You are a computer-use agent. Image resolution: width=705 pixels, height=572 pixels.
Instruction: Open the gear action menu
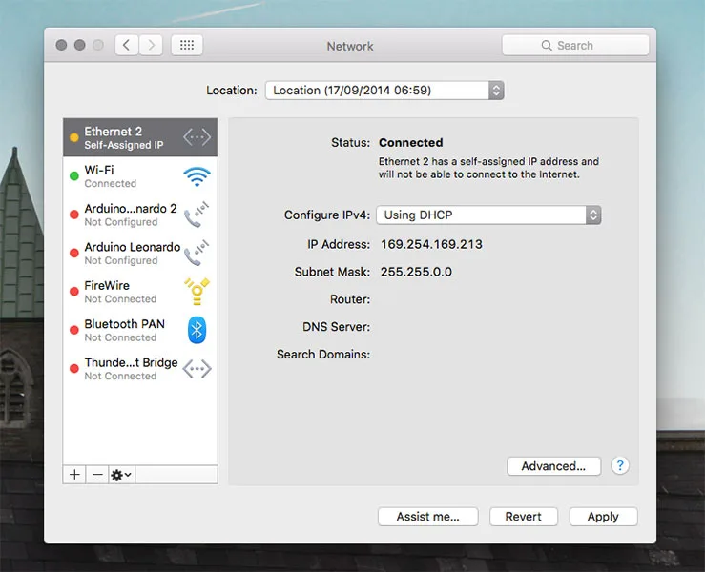[121, 475]
